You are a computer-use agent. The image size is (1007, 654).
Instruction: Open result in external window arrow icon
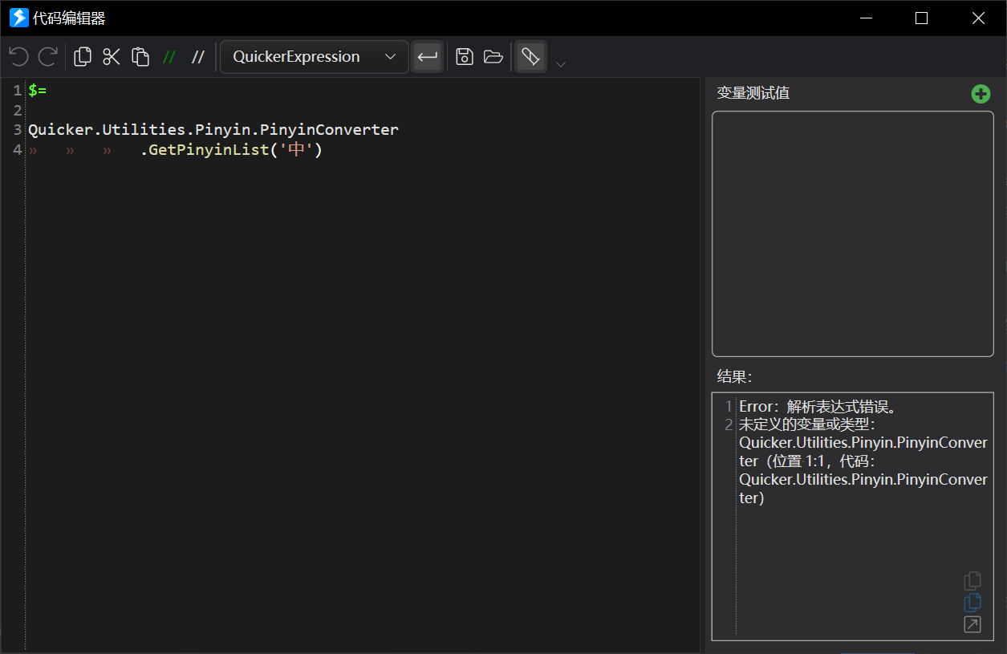(x=972, y=624)
